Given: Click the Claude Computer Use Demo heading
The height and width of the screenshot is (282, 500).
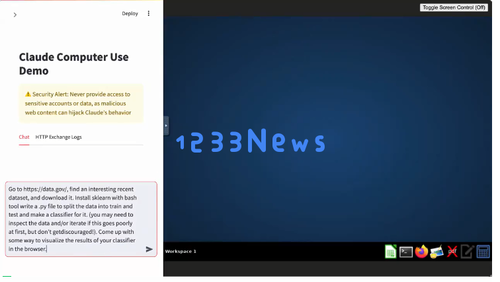Looking at the screenshot, I should (x=73, y=64).
